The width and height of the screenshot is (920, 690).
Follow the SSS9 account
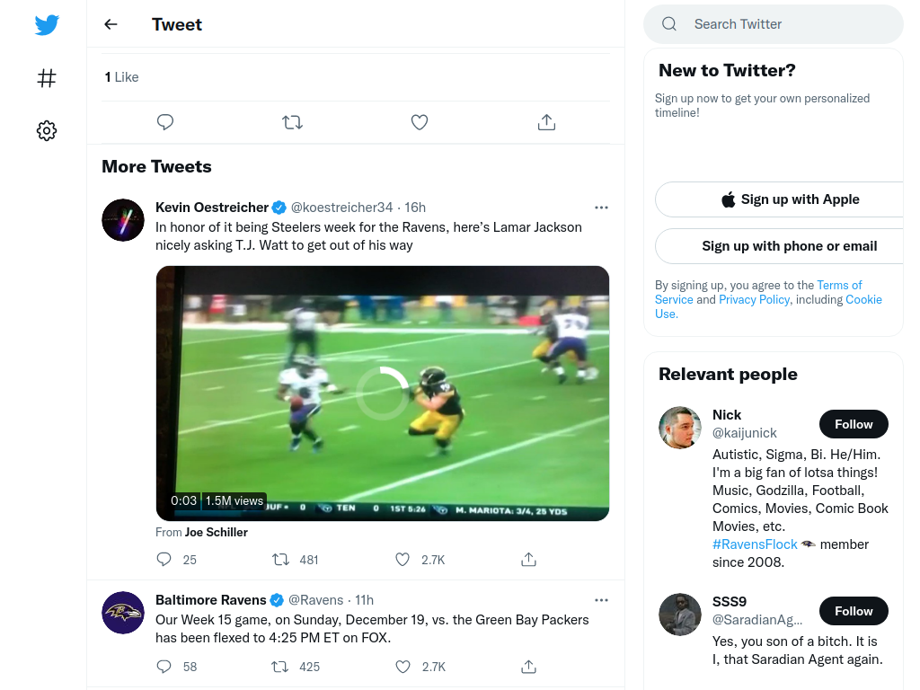(x=854, y=611)
